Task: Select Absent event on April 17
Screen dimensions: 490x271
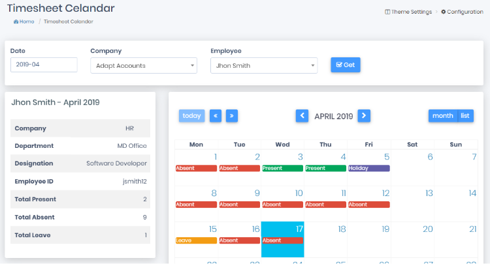Action: tap(282, 240)
